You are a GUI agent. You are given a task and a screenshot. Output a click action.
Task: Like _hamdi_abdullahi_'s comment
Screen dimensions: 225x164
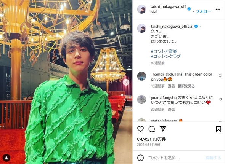point(220,76)
